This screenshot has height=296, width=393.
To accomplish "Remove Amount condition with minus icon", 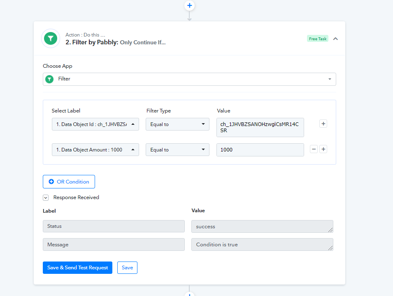I will (314, 149).
